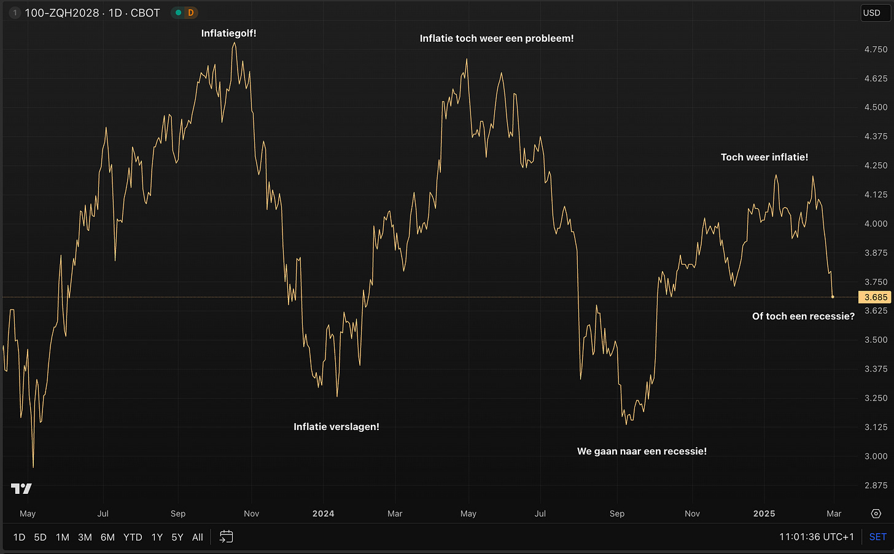Click the orange D delayed-data indicator
The height and width of the screenshot is (554, 894).
tap(190, 13)
